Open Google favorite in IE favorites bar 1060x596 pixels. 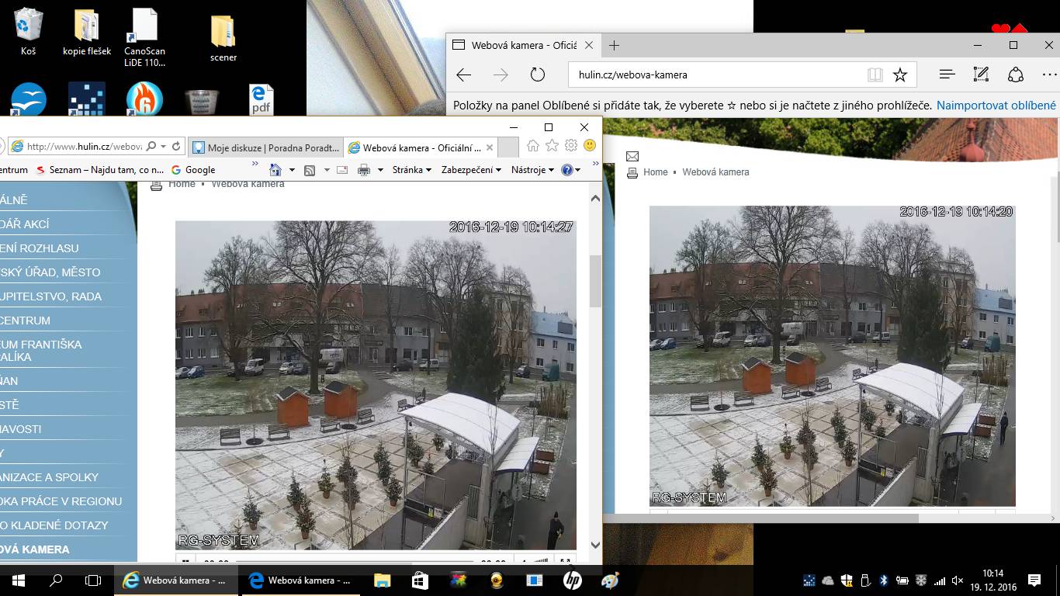pyautogui.click(x=193, y=170)
